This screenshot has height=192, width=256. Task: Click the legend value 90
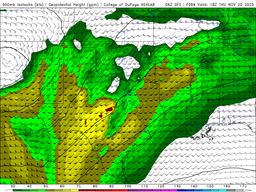click(111, 186)
